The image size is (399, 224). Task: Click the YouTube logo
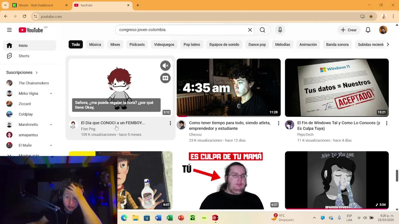tap(30, 30)
